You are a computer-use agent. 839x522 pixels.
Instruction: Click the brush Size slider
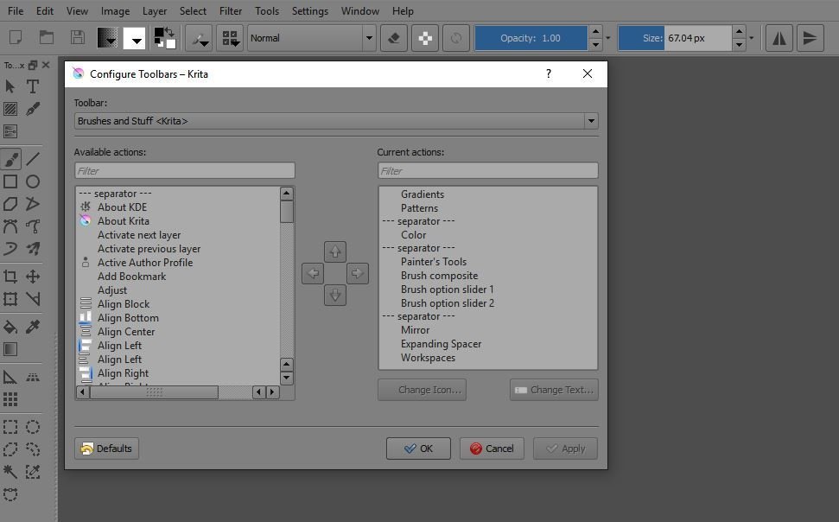tap(675, 38)
